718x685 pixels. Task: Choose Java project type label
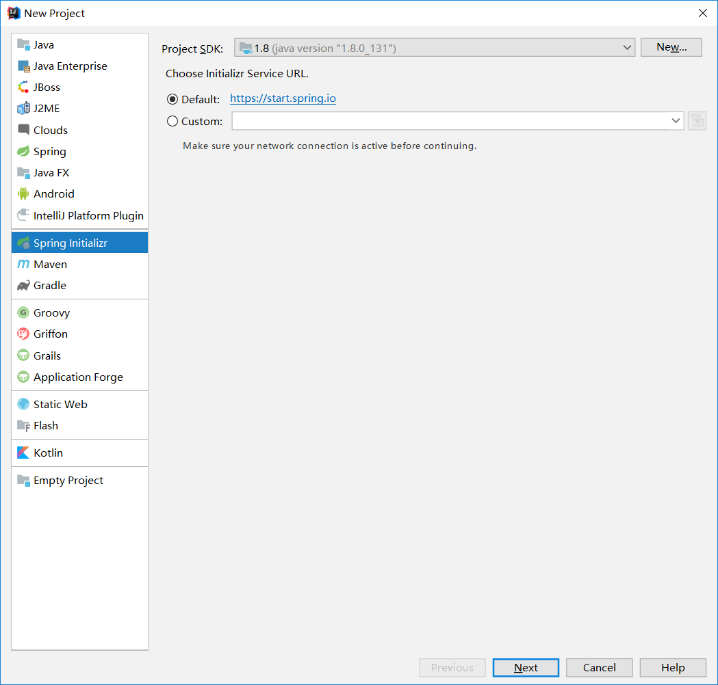(44, 45)
